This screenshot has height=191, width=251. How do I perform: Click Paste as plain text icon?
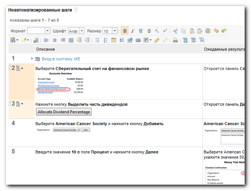pyautogui.click(x=200, y=31)
